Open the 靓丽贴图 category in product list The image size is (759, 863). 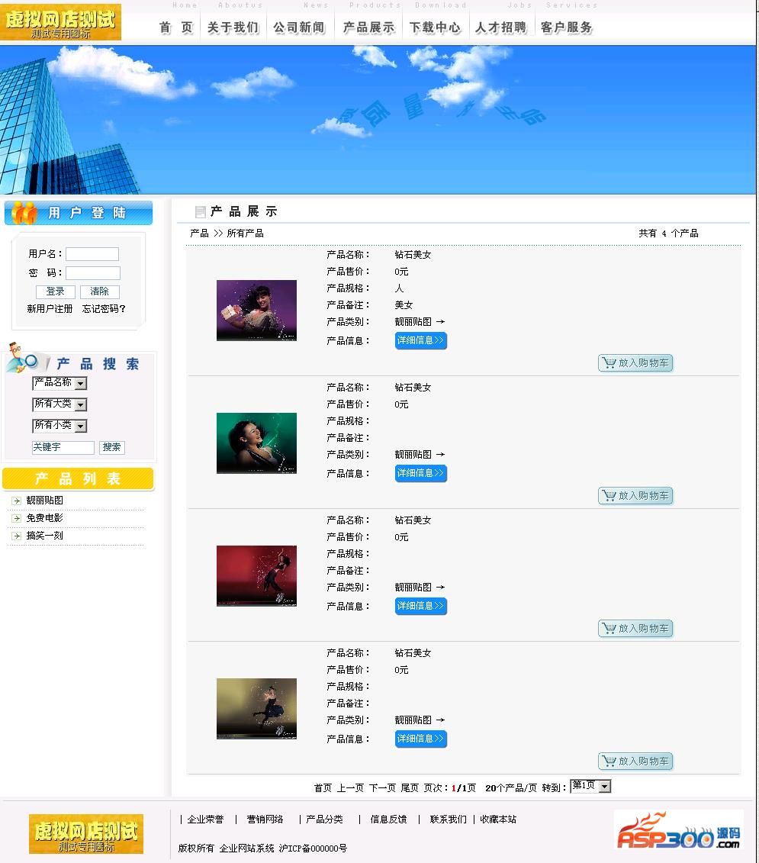[44, 501]
